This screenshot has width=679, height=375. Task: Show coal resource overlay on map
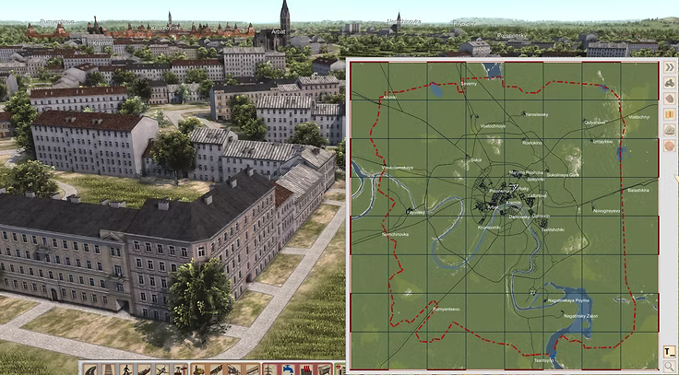click(x=670, y=83)
